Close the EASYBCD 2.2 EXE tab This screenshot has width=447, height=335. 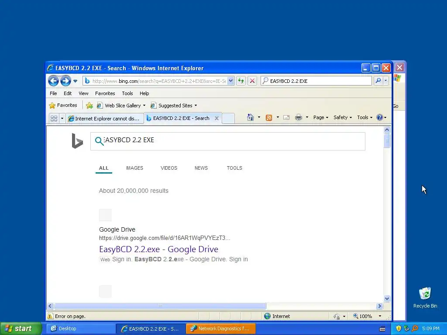[217, 118]
